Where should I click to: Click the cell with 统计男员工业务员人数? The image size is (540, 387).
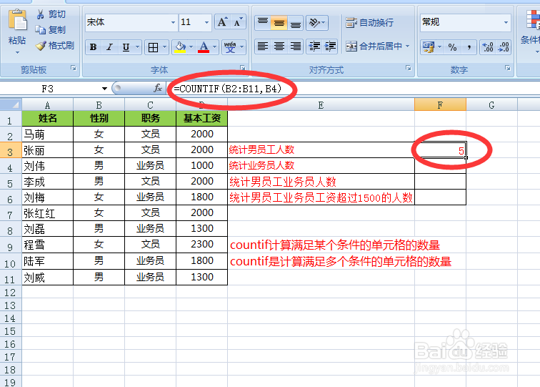click(321, 182)
